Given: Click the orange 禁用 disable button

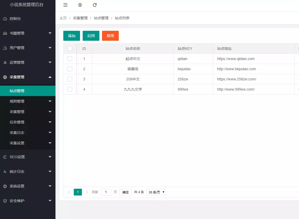Looking at the screenshot, I should (110, 36).
